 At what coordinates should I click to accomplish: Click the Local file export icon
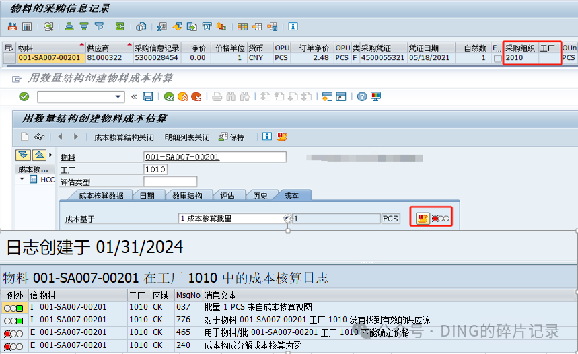[x=192, y=26]
